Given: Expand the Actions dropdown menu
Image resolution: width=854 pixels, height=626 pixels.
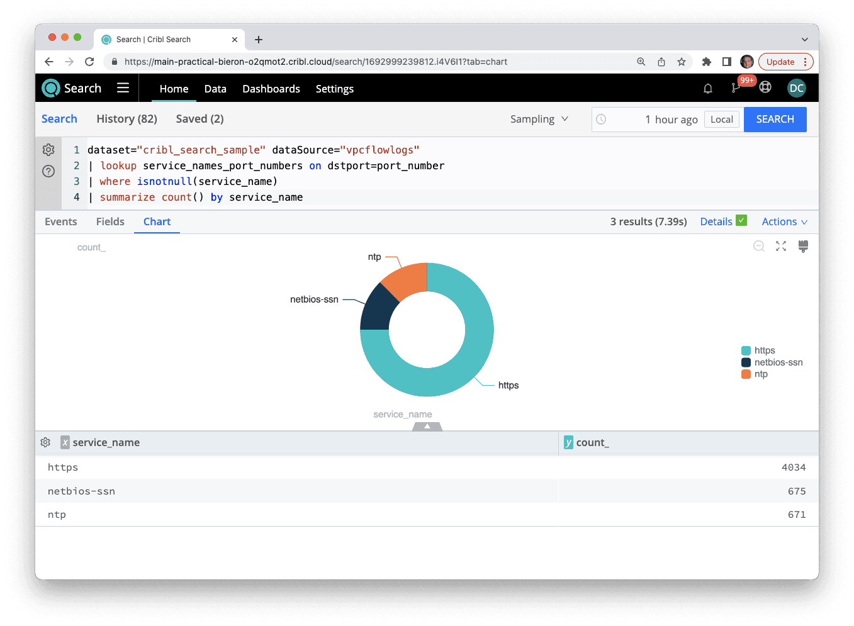Looking at the screenshot, I should [784, 221].
